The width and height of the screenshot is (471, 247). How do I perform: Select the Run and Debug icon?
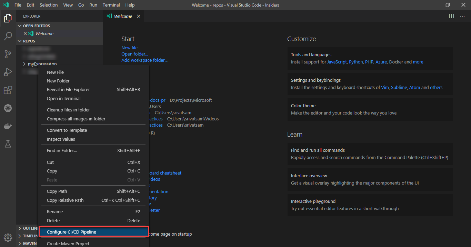[8, 72]
